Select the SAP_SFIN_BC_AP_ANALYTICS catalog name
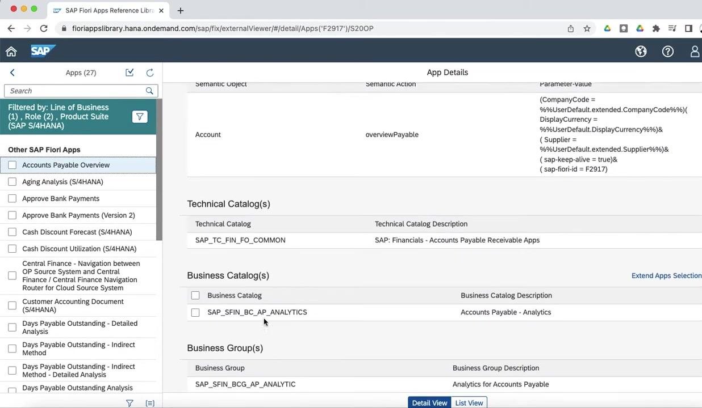 [257, 312]
